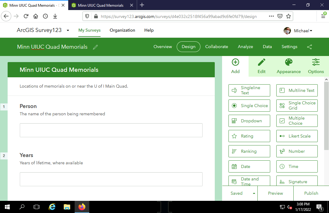Open the Appearance palette tab
The height and width of the screenshot is (213, 329).
288,66
